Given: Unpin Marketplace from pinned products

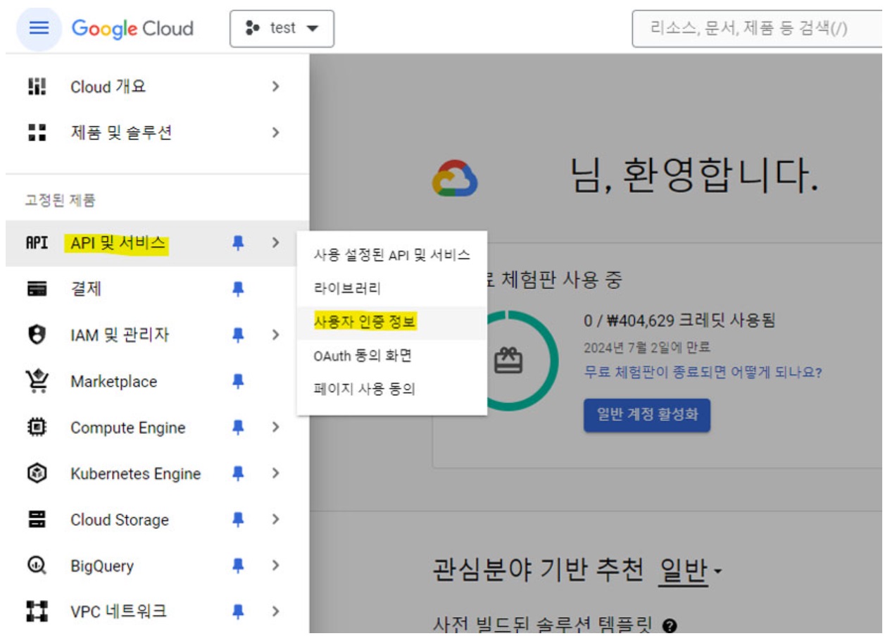Looking at the screenshot, I should 238,381.
